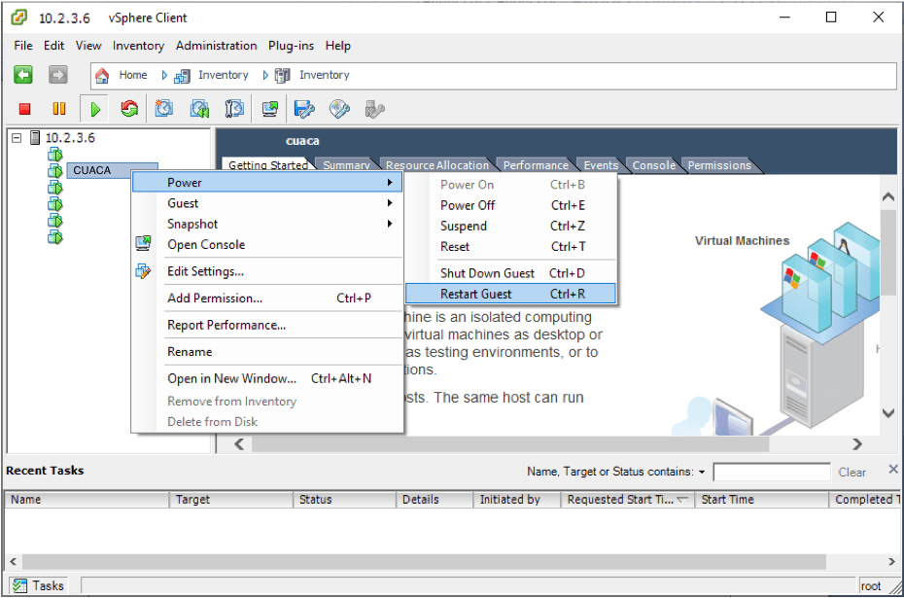
Task: Switch to the Permissions tab
Action: (x=719, y=165)
